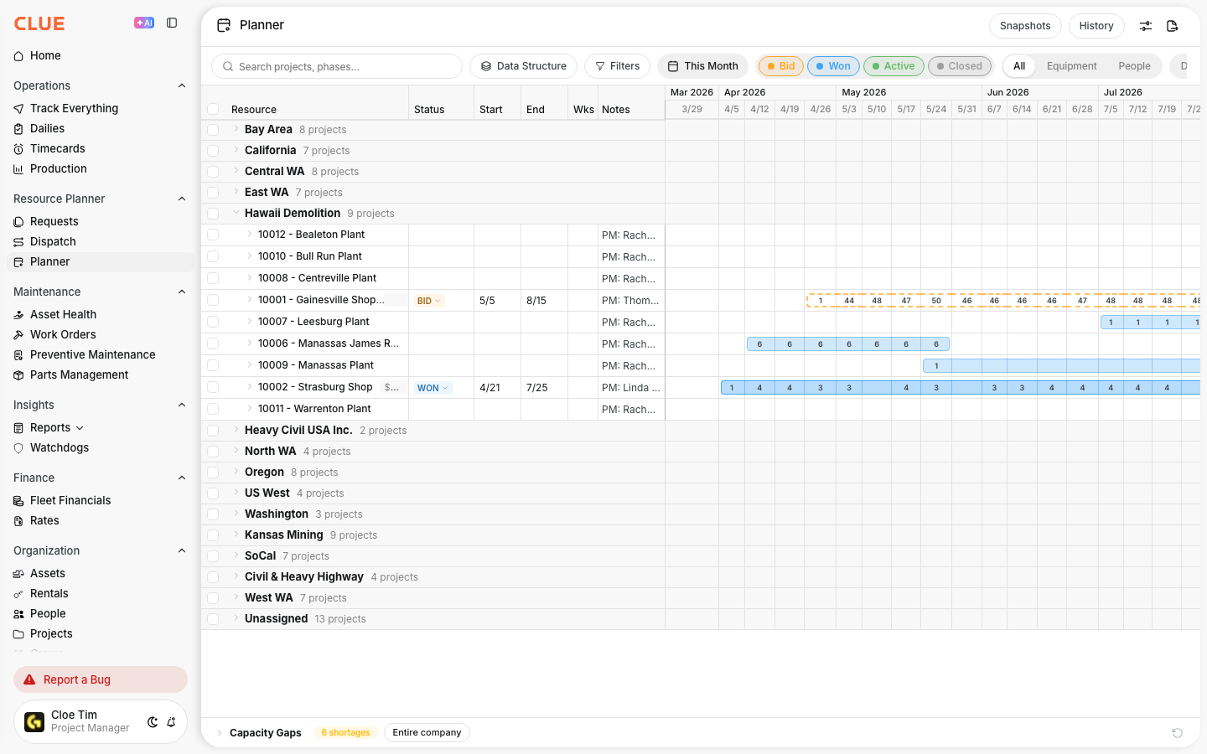Toggle the Bid status filter
Viewport: 1207px width, 754px height.
(x=781, y=66)
